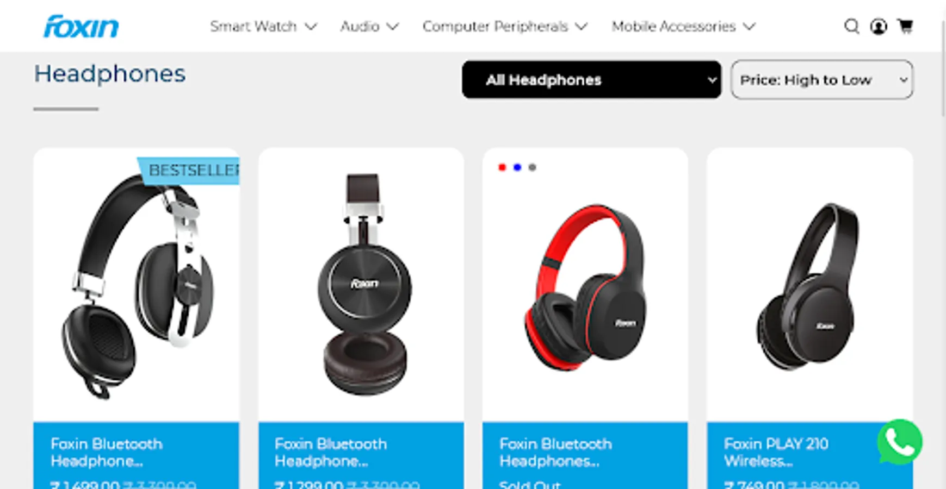Expand the Audio menu
The image size is (946, 489).
pos(369,26)
